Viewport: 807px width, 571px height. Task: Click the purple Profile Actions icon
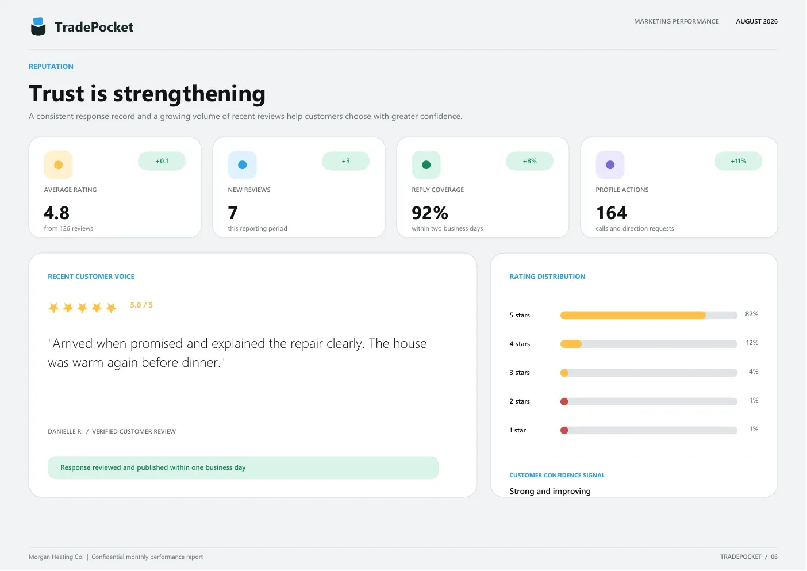point(610,165)
